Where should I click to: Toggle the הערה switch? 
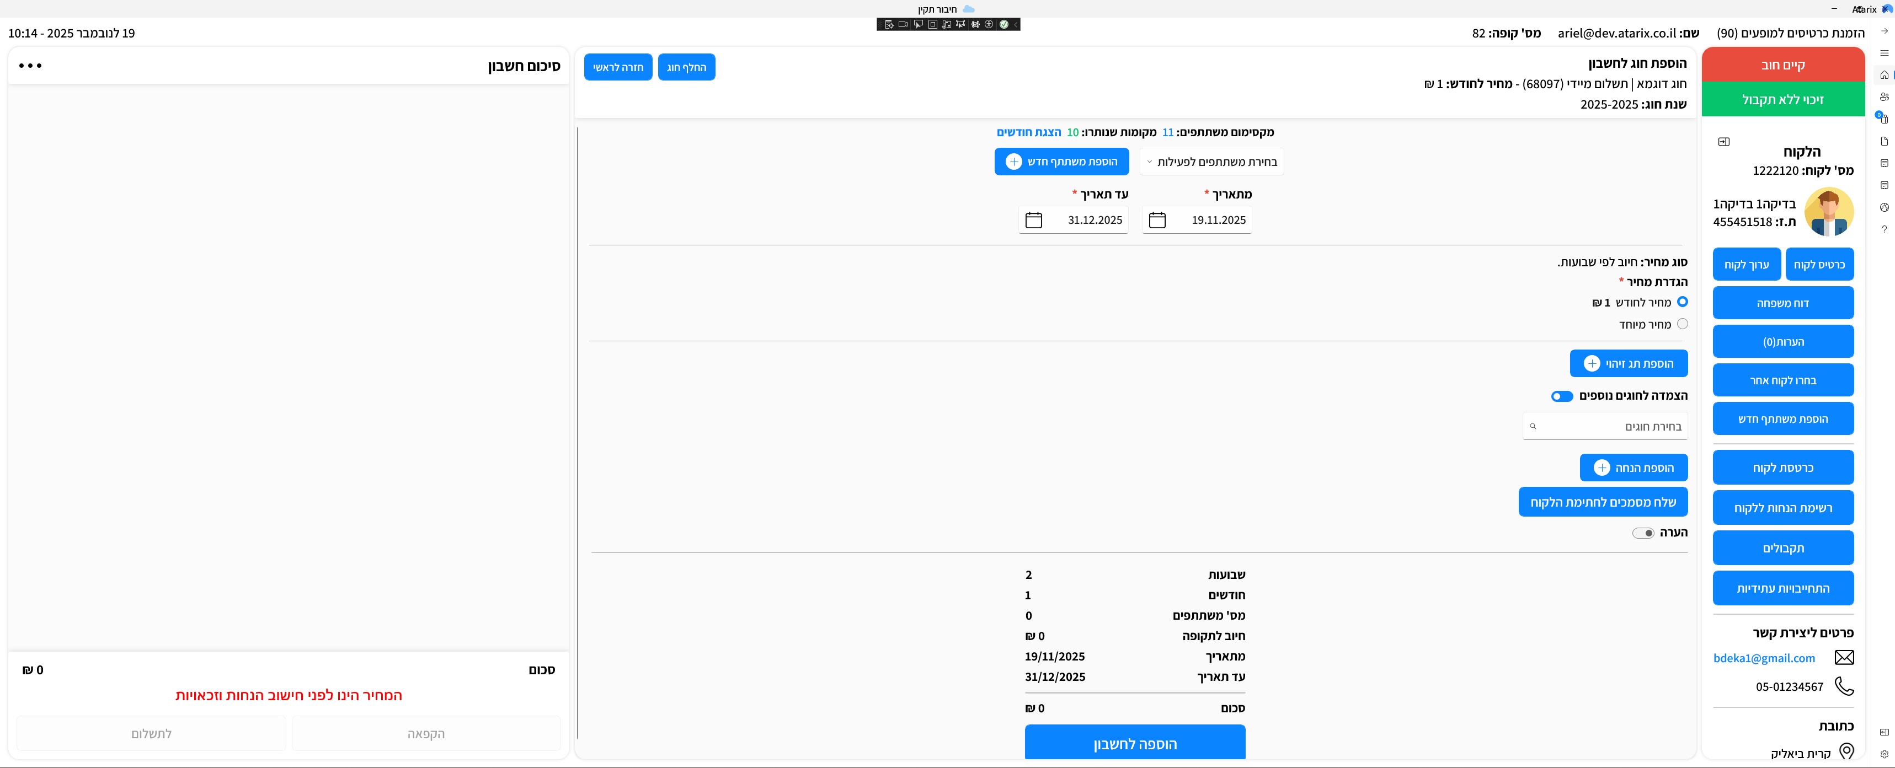tap(1643, 533)
